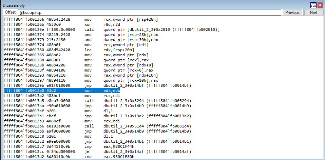The image size is (325, 160).
Task: Select the call to dbutil_2_3+0x2010 line
Action: (x=112, y=29)
